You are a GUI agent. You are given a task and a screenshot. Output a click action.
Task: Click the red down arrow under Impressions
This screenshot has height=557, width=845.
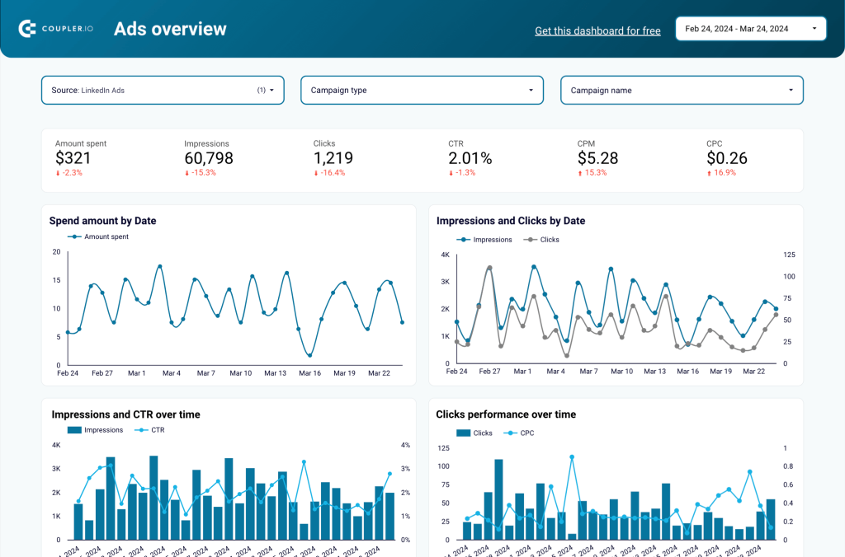pos(186,173)
